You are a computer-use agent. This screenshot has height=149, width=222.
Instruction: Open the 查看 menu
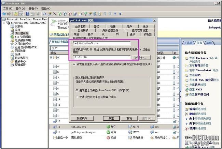(33, 9)
